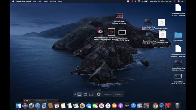Viewport: 196px width, 110px height.
Task: Open FaceTime from the Dock
Action: [x=95, y=106]
